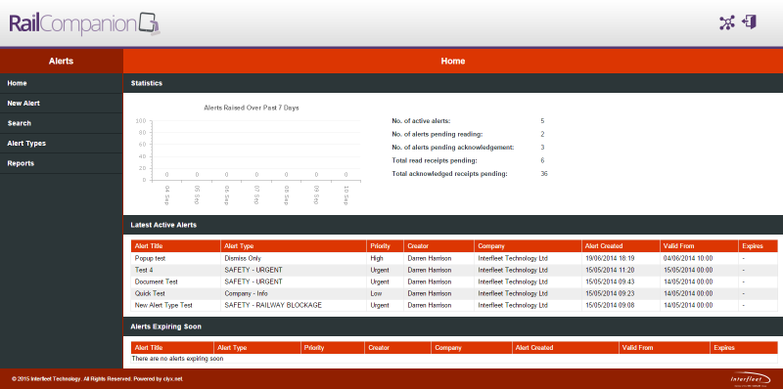Click Alert Title header in Expiring Soon table
783x389 pixels.
click(x=172, y=348)
